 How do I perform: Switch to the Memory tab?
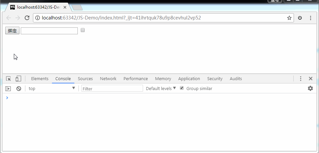click(163, 78)
